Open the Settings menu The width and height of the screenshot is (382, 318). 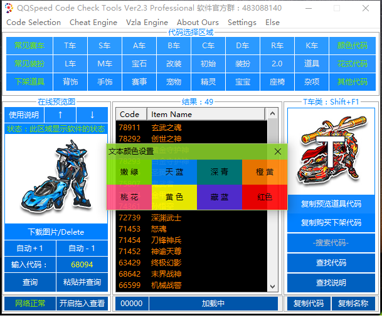coord(242,23)
